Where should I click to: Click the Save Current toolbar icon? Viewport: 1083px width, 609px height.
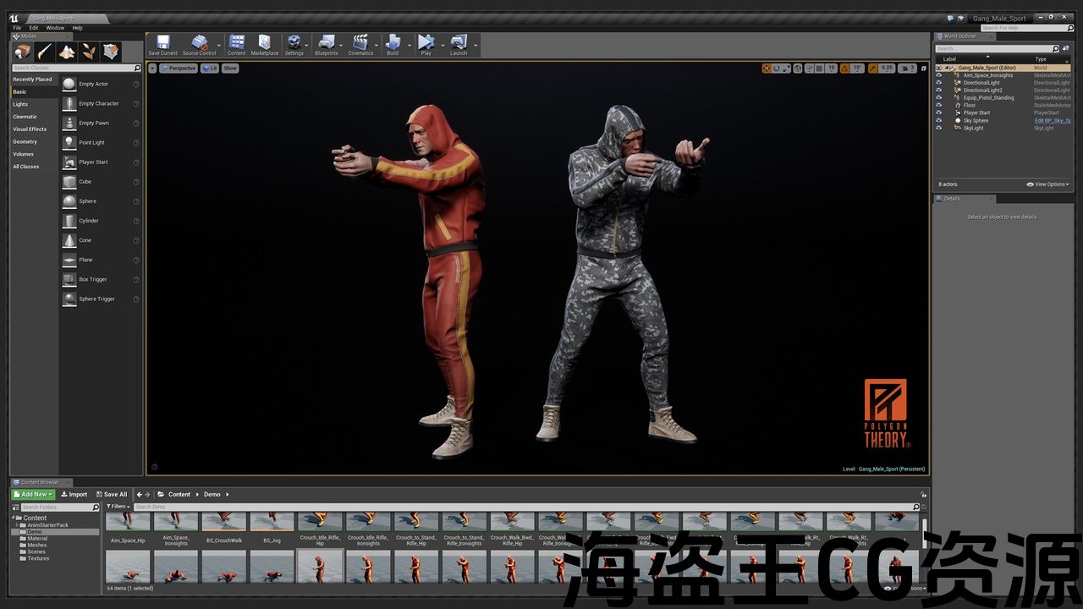click(x=162, y=43)
